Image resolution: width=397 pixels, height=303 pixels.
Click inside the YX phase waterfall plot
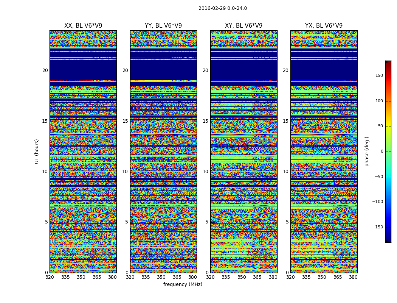324,151
